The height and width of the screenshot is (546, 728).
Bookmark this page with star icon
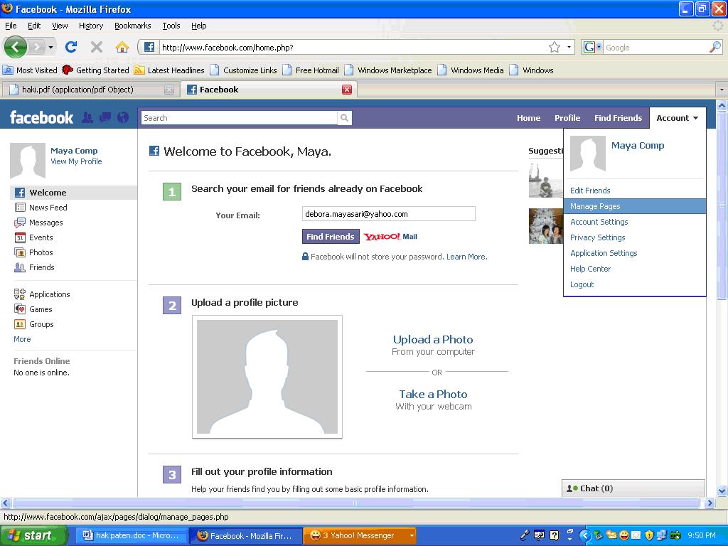click(x=555, y=47)
